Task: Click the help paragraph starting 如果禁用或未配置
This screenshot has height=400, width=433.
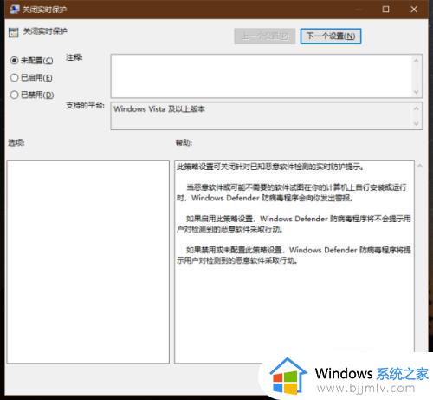Action: pos(294,255)
